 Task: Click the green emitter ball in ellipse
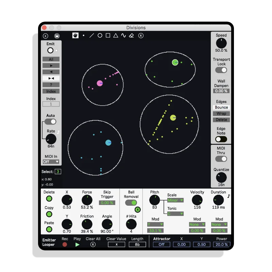[175, 62]
